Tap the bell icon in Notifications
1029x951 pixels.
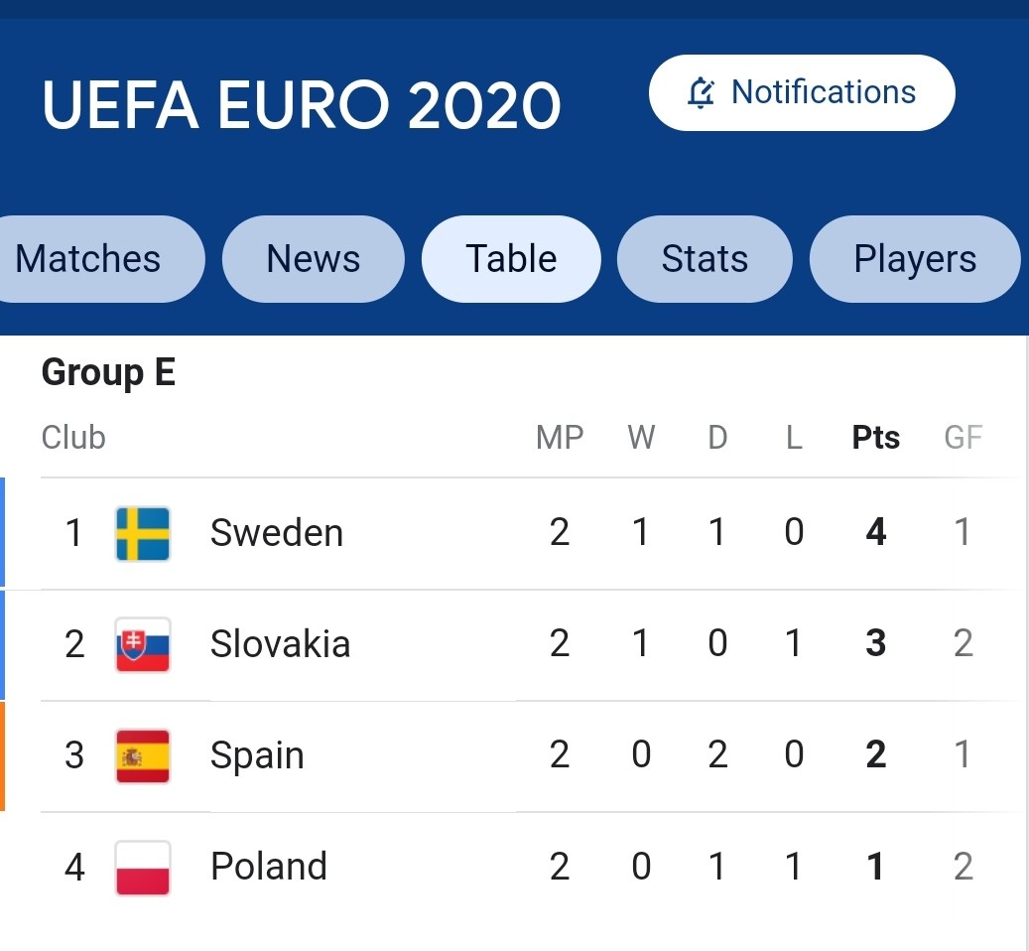pyautogui.click(x=701, y=93)
